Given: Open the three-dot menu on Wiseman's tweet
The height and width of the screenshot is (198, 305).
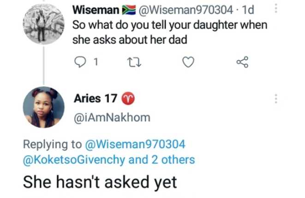Looking at the screenshot, I should click(276, 9).
